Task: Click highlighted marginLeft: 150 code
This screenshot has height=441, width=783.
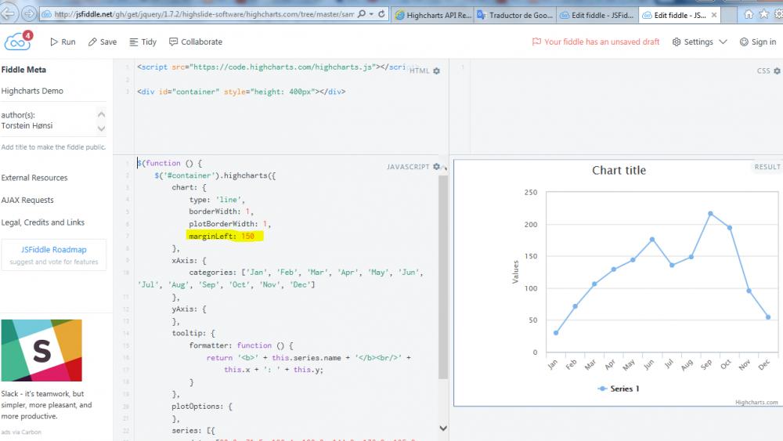Action: point(224,237)
